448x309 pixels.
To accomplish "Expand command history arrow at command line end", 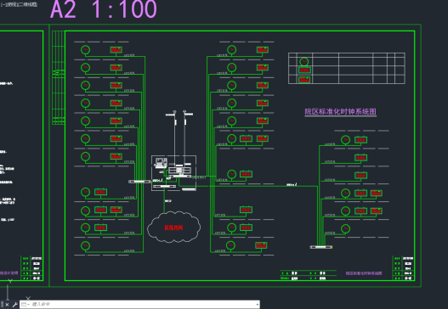I will tap(258, 305).
